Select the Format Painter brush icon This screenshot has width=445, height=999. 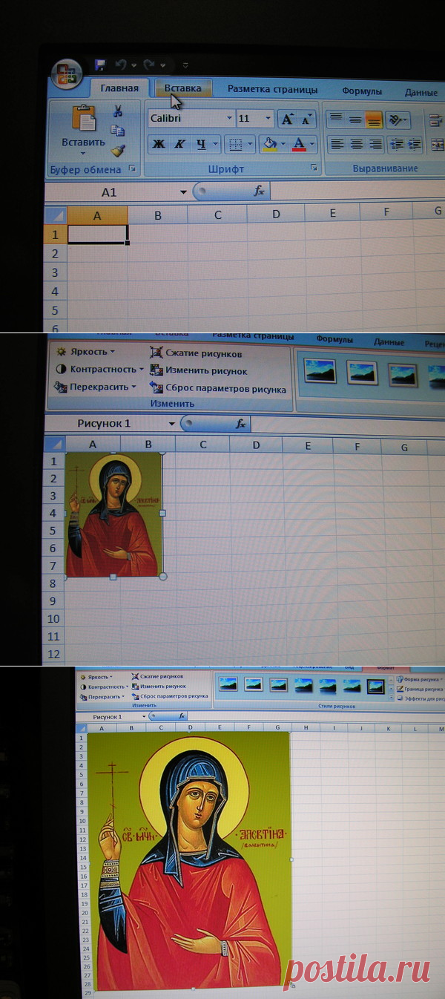[117, 151]
